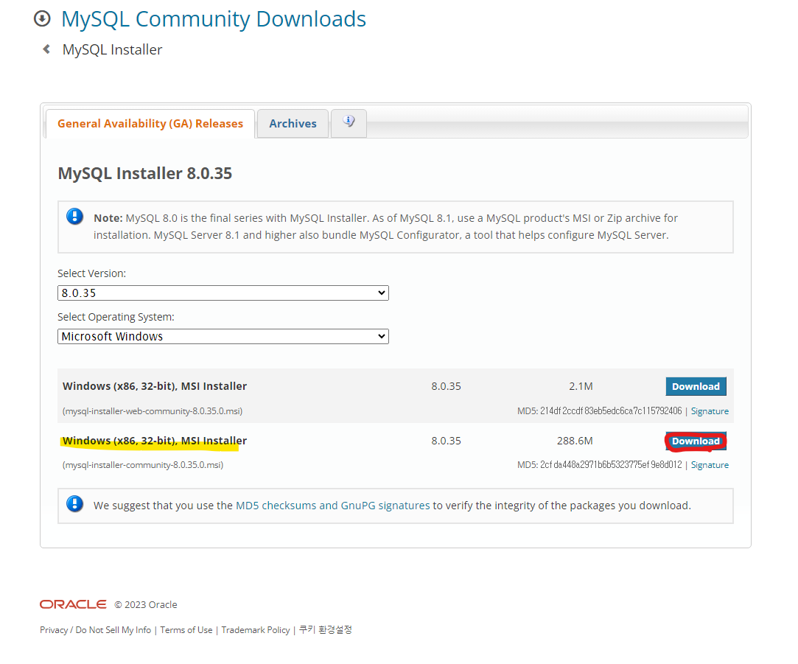Screen dimensions: 798x664
Task: Click the MySQL Installer 8.0.35 heading
Action: coord(145,173)
